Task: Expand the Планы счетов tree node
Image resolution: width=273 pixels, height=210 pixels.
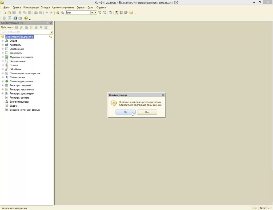Action: pos(3,77)
